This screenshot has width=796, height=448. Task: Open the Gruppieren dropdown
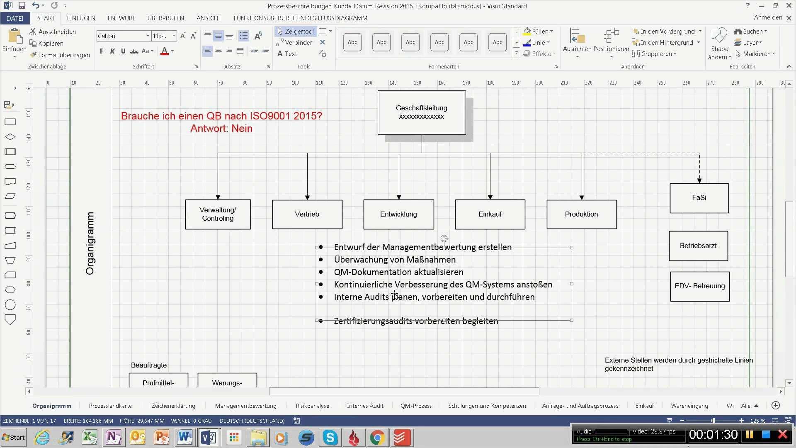675,54
